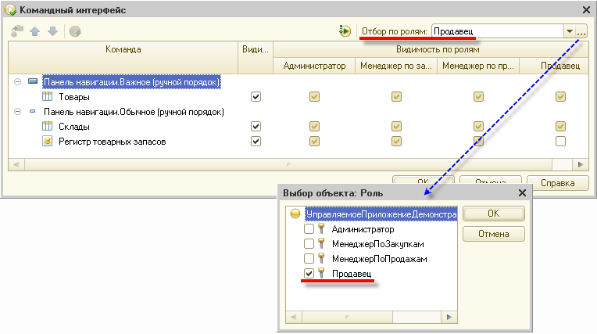Click the Администратор column header
Viewport: 597px width, 334px height.
click(x=314, y=66)
